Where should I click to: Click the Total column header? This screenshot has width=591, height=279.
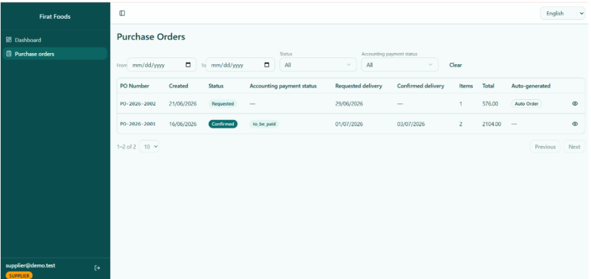tap(488, 86)
